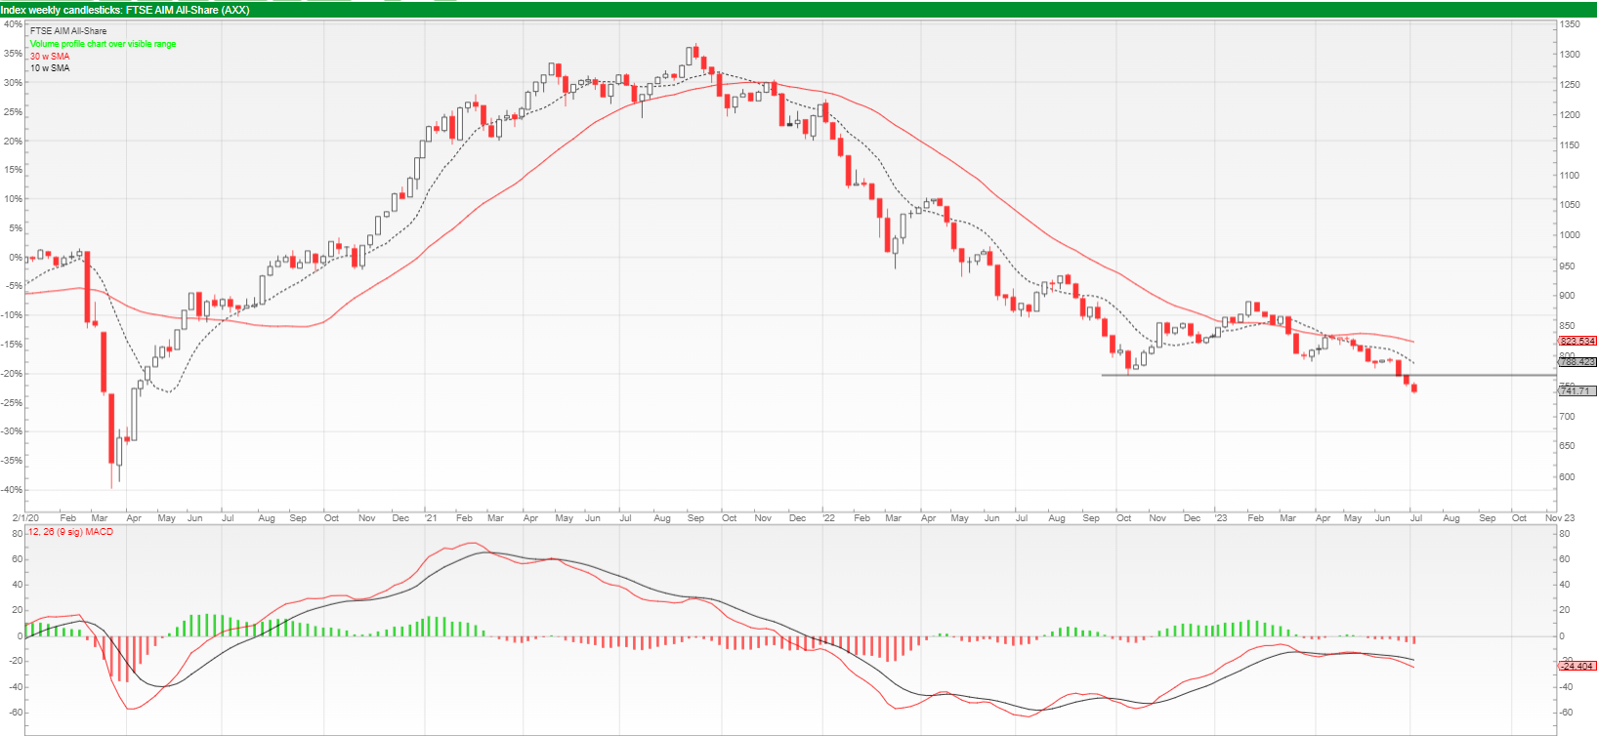
Task: Click the 40% percentage axis label
Action: pyautogui.click(x=13, y=24)
